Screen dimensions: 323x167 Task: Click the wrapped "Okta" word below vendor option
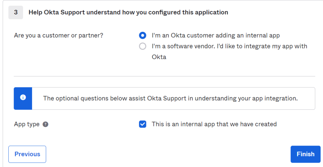coord(159,57)
